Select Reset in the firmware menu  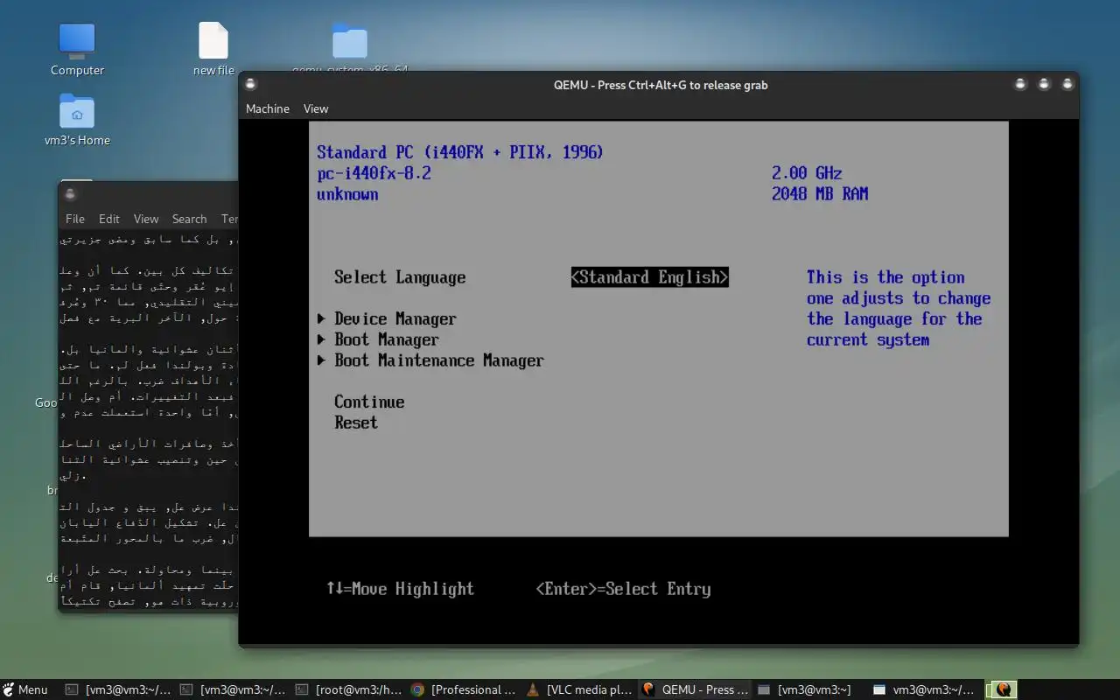click(356, 423)
